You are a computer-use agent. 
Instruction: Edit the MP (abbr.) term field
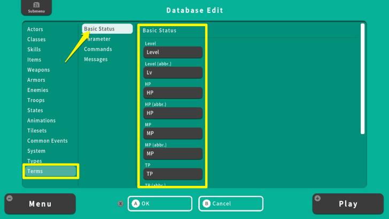173,154
